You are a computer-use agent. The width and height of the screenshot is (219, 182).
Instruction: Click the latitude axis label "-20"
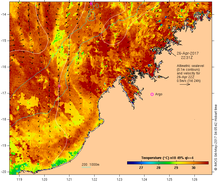pos(3,172)
